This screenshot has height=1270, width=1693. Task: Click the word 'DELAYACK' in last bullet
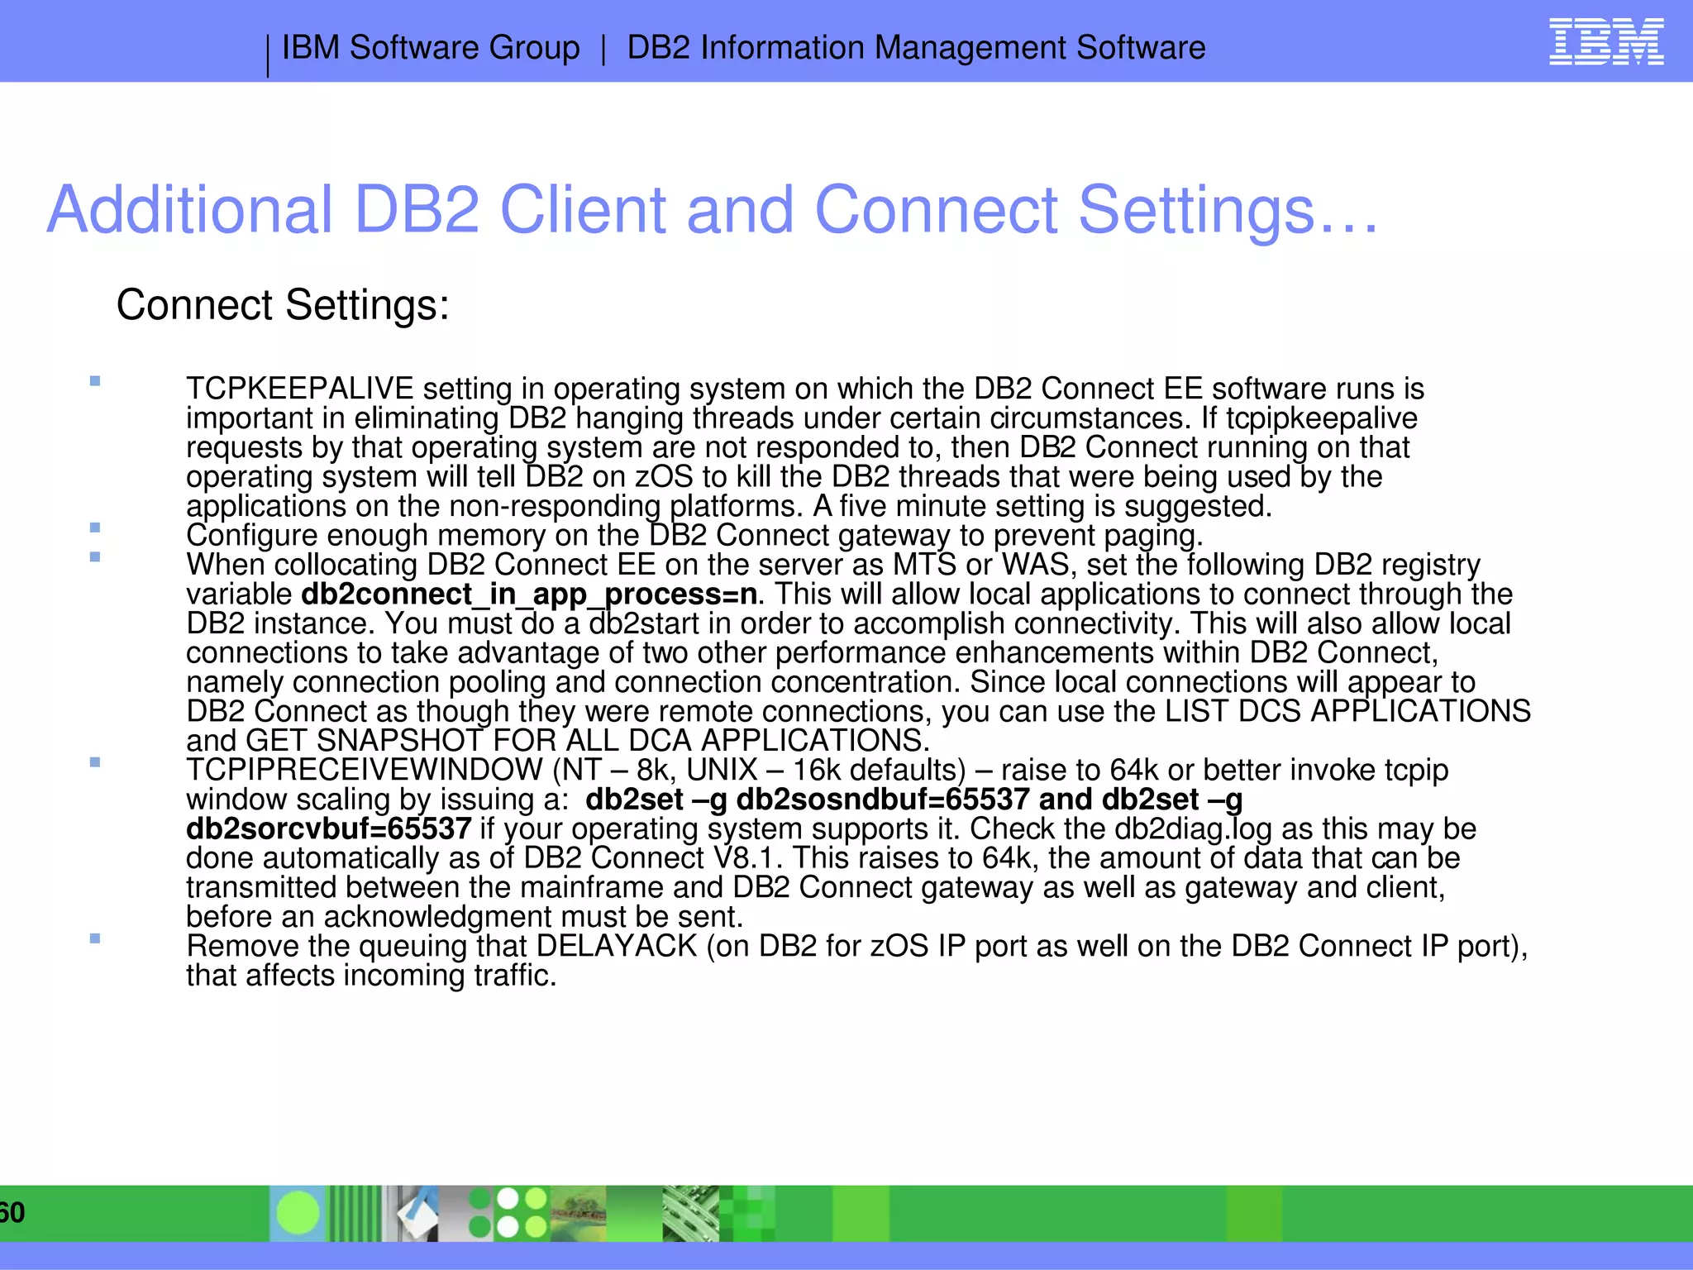coord(617,946)
